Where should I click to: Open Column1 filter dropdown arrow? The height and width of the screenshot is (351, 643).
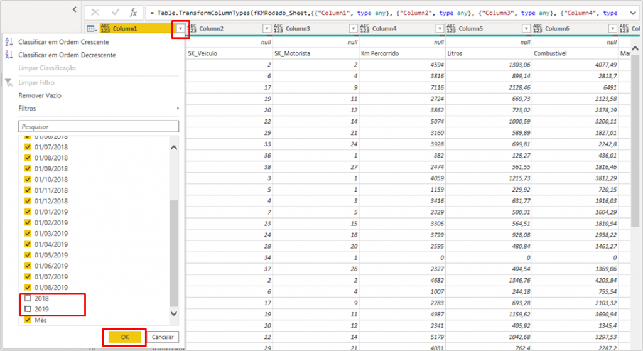[x=180, y=28]
